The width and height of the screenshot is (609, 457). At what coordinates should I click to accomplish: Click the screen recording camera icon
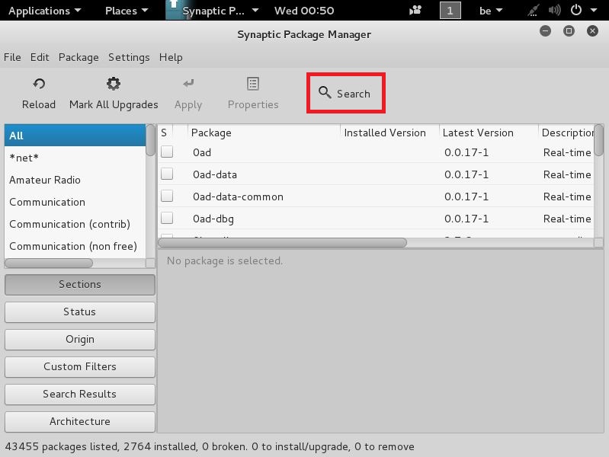[415, 10]
